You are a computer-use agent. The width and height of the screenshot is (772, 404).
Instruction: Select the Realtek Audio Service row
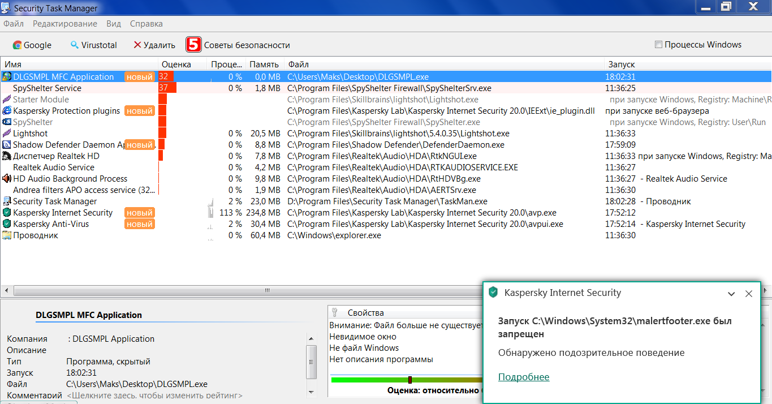click(x=386, y=167)
